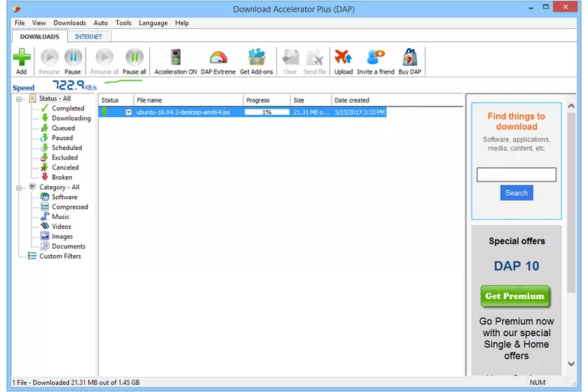The height and width of the screenshot is (392, 588).
Task: Show Broken downloads
Action: click(62, 177)
